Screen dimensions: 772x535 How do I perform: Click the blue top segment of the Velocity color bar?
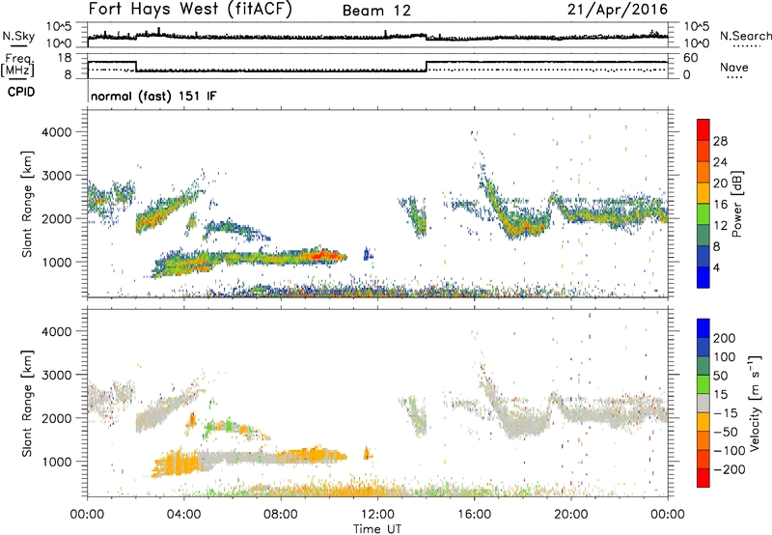tap(703, 328)
